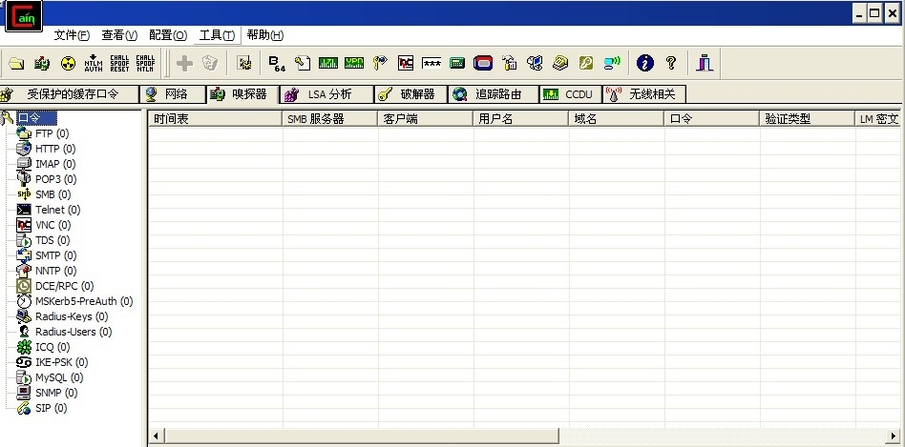905x447 pixels.
Task: Select IKE-PSK (0) in the tree
Action: [62, 362]
